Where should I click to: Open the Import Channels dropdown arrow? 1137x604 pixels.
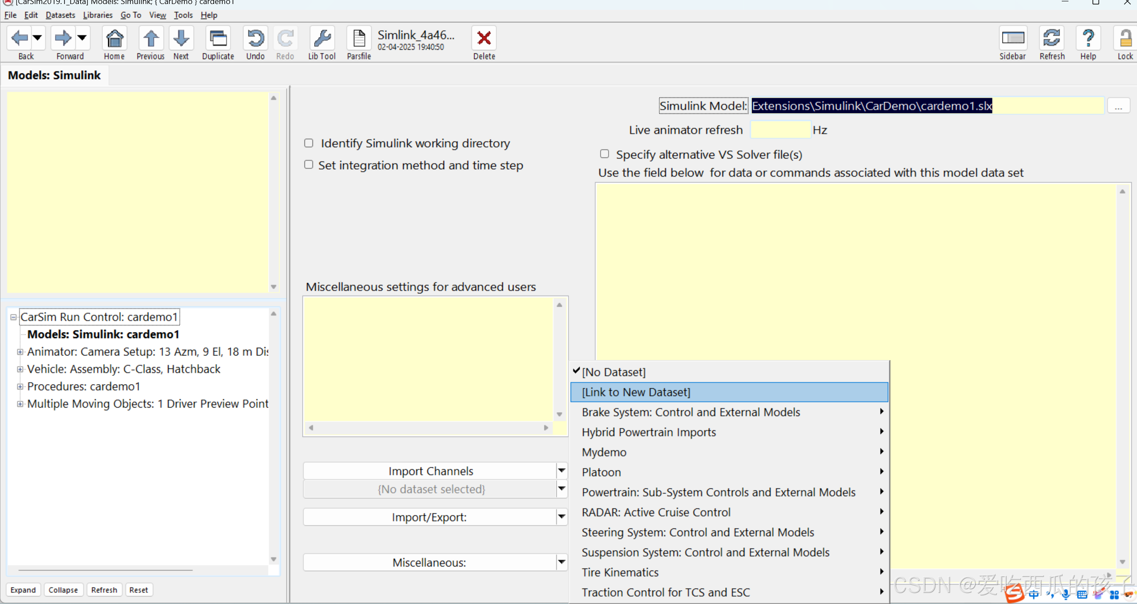click(561, 470)
